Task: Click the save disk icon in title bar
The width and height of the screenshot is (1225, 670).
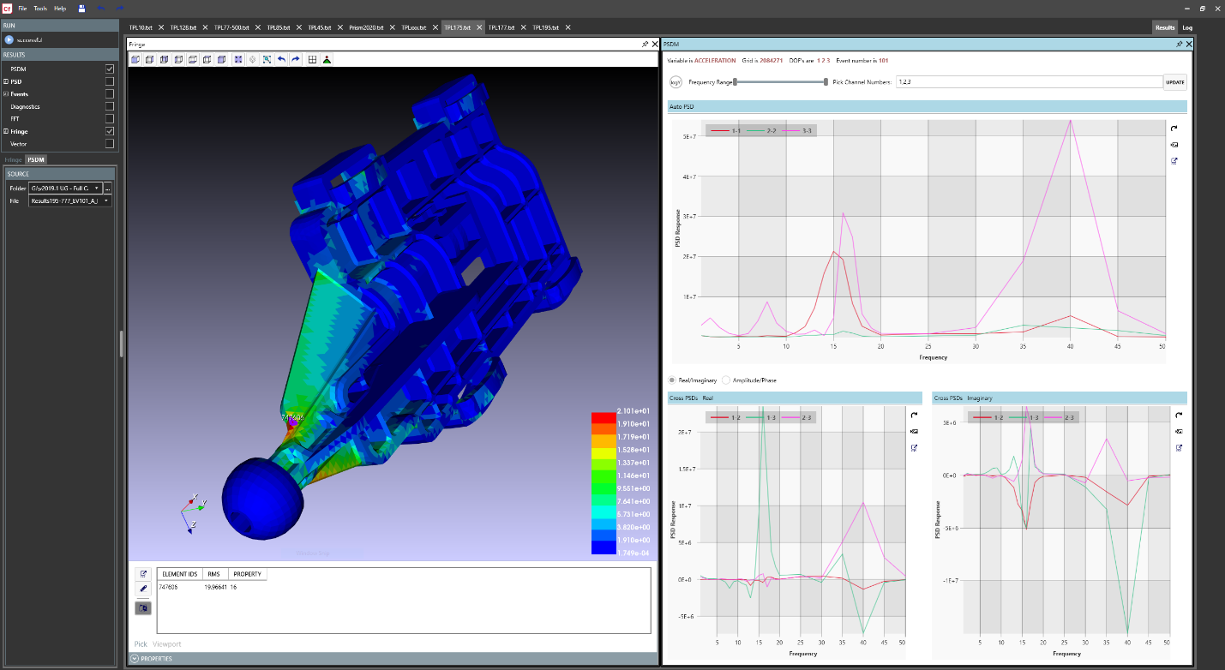Action: click(81, 8)
